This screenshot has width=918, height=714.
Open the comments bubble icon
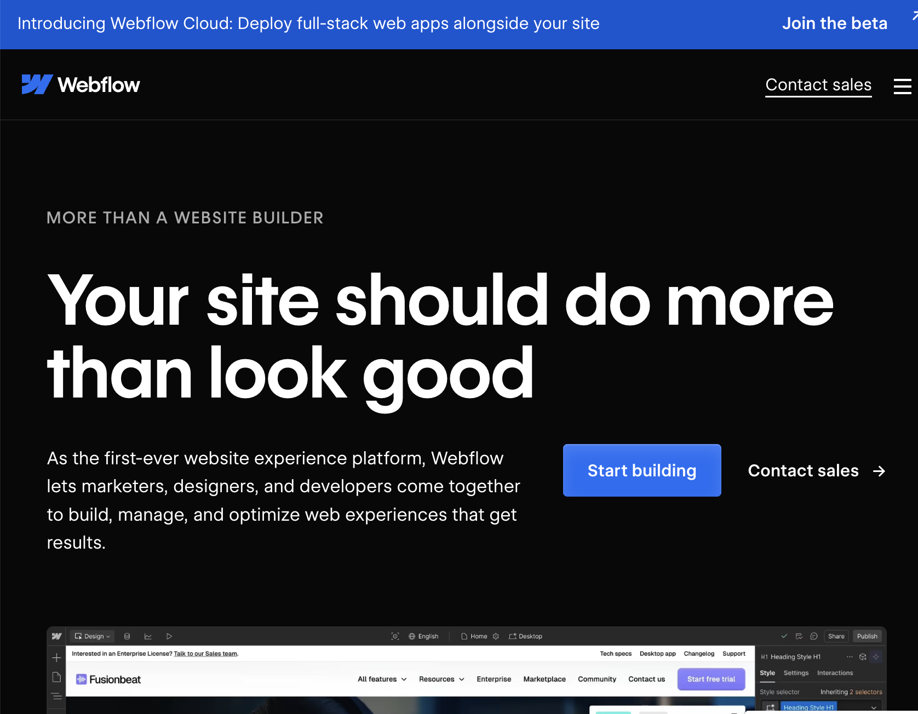(814, 636)
